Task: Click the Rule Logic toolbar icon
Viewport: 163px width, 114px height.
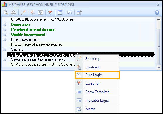Action: (41, 13)
